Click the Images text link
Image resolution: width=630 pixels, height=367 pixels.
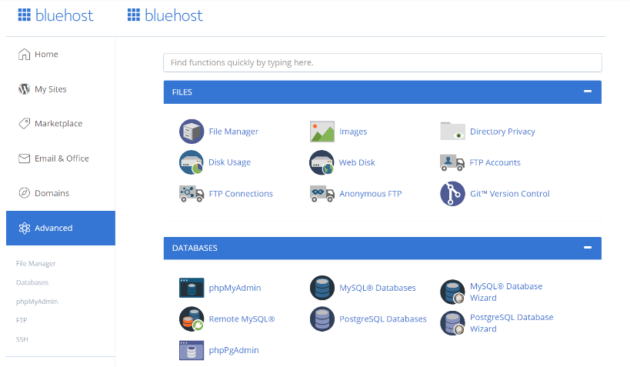point(353,132)
